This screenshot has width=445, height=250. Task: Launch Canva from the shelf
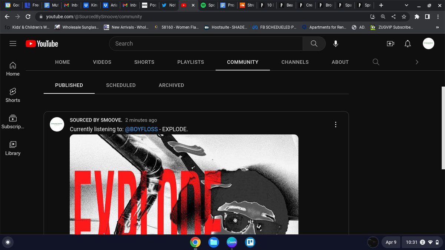[232, 242]
